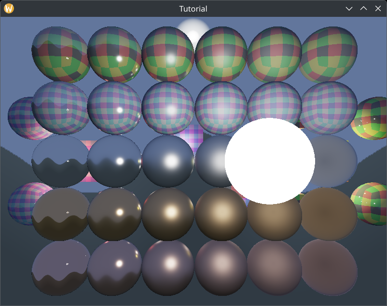Close the Tutorial window

coord(378,8)
